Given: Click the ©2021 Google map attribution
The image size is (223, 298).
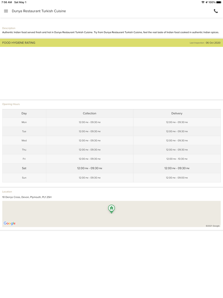Looking at the screenshot, I should pyautogui.click(x=212, y=226).
